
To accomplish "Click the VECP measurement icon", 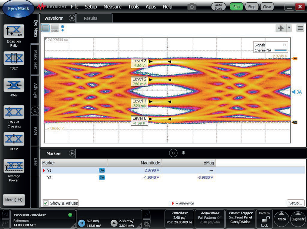I will [14, 139].
